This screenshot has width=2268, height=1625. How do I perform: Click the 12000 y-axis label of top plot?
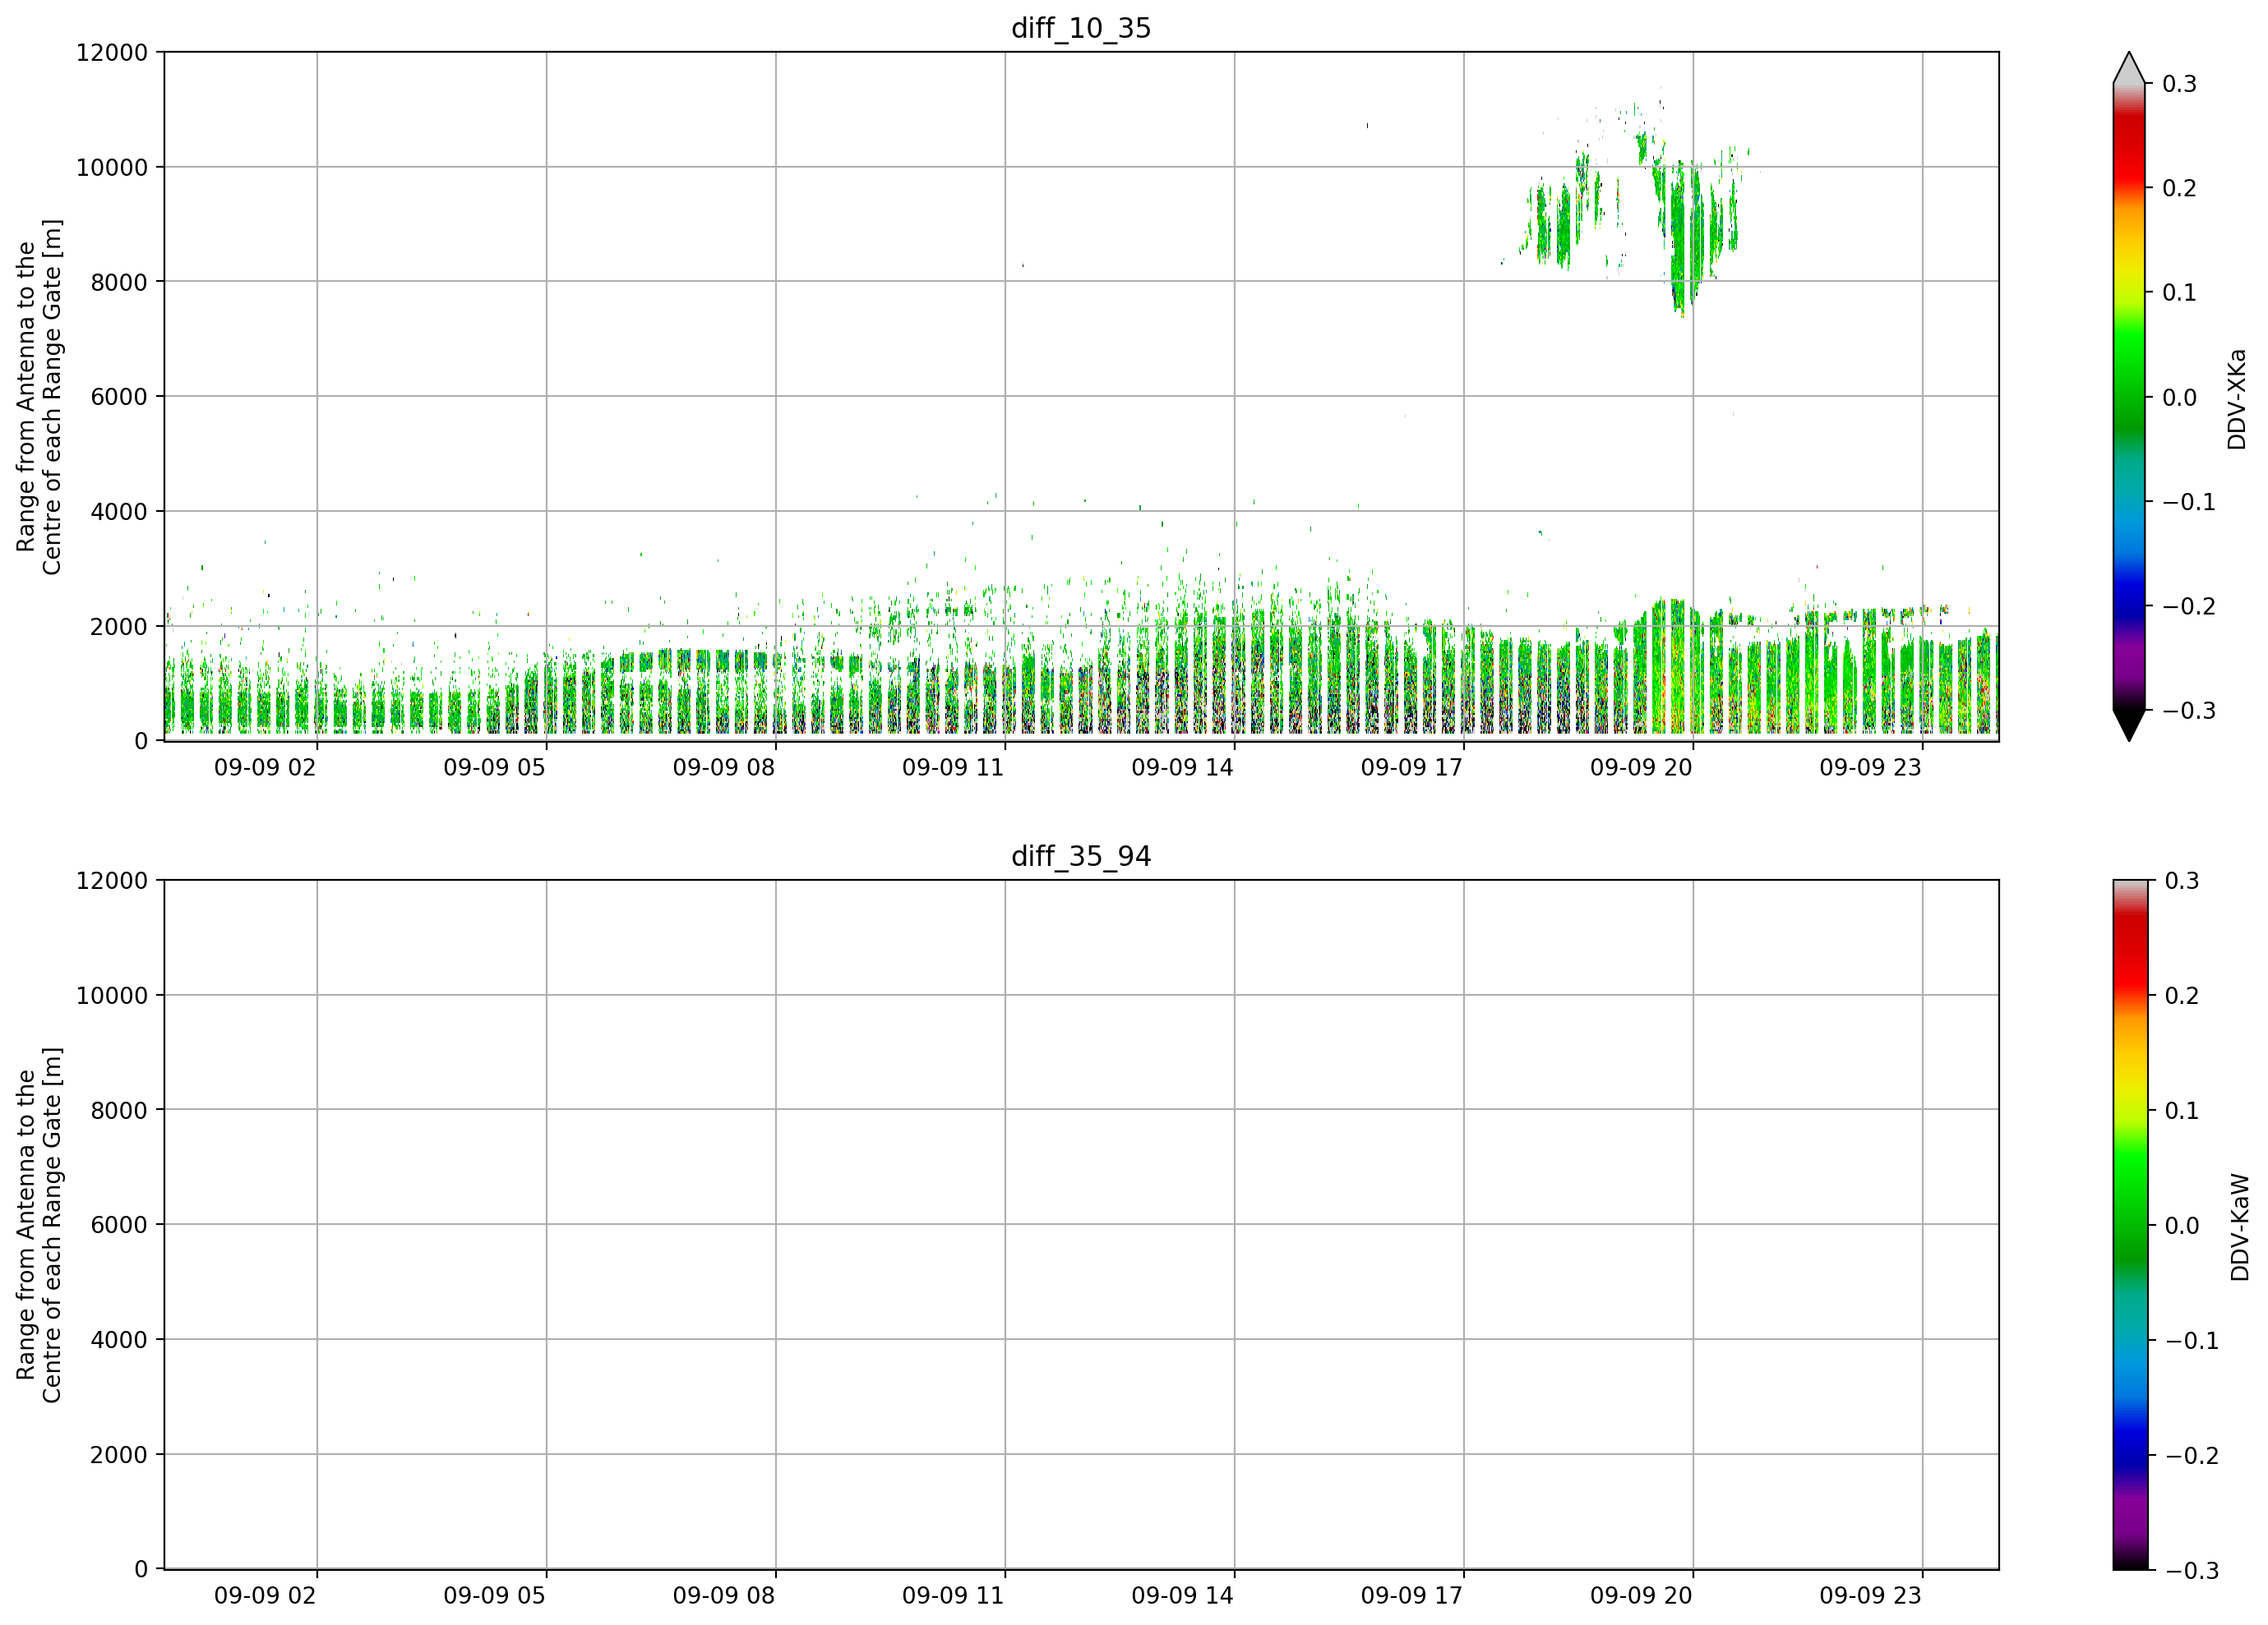[112, 53]
